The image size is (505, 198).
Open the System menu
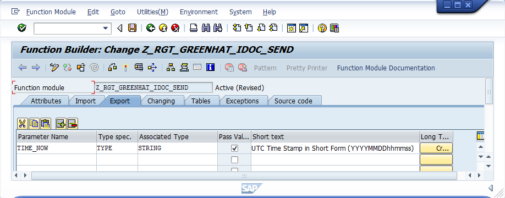240,12
